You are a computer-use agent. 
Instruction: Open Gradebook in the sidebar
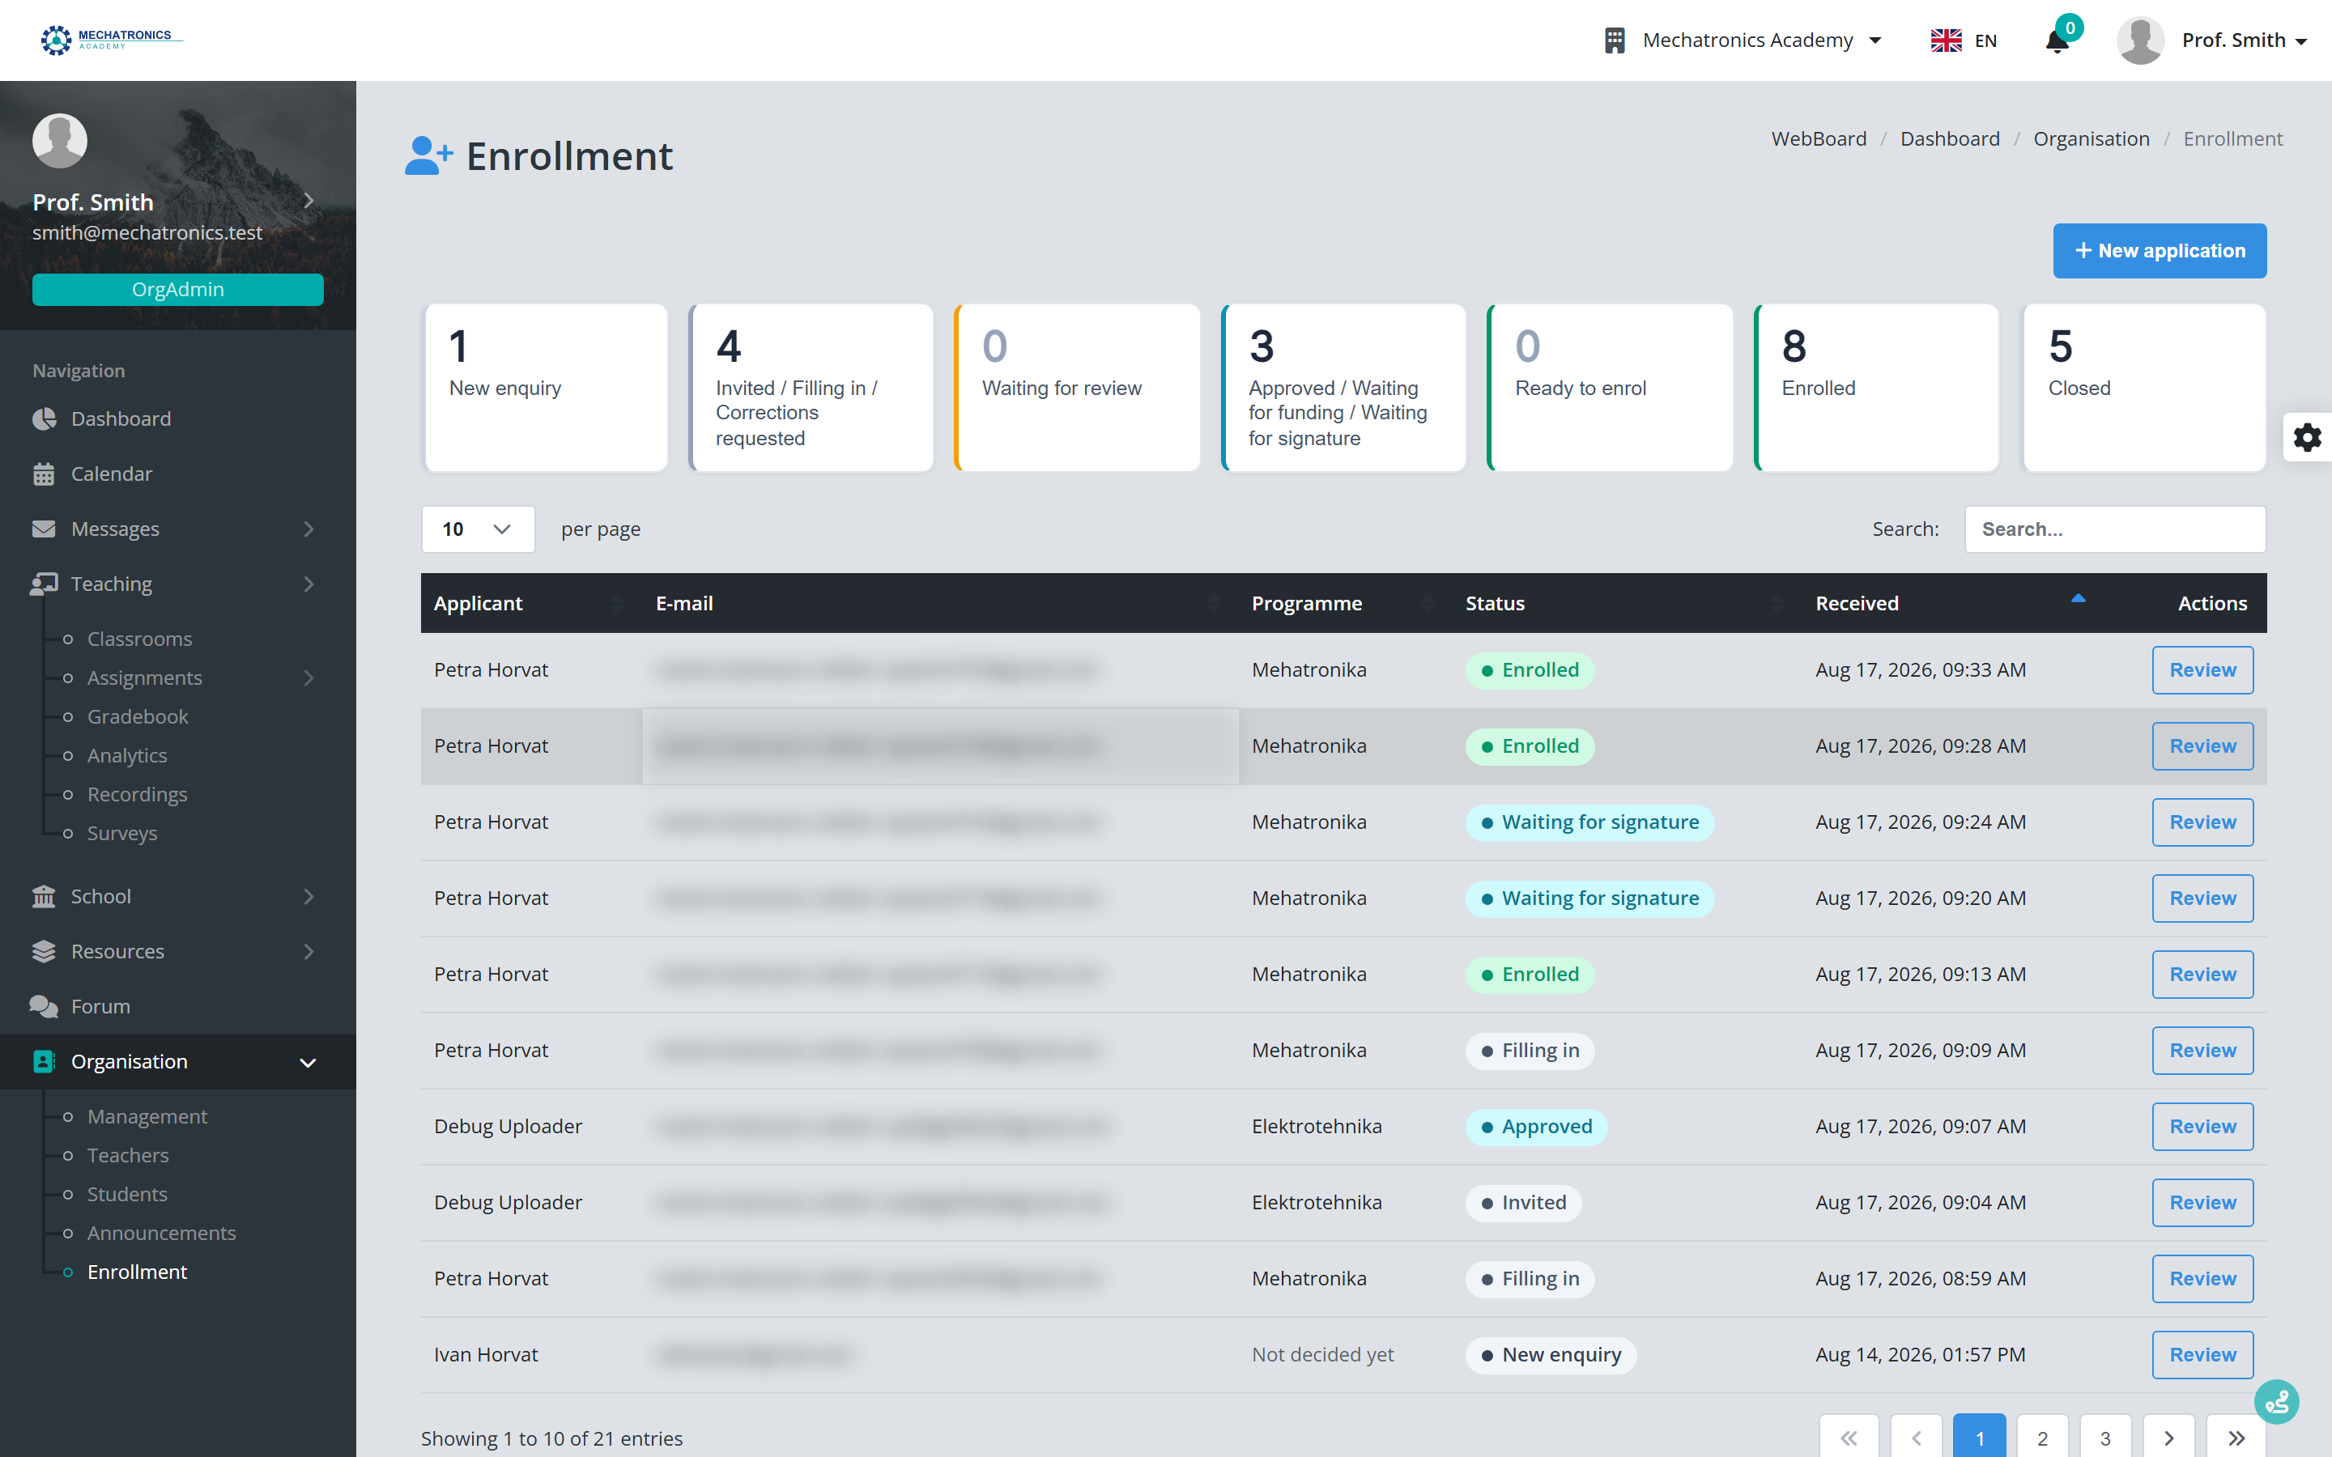tap(138, 717)
